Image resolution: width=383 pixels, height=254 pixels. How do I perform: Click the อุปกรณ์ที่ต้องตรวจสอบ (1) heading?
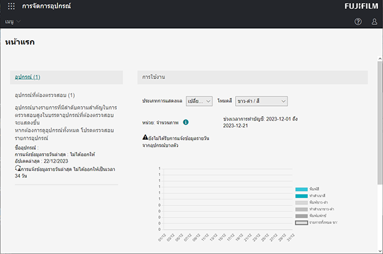(x=45, y=95)
